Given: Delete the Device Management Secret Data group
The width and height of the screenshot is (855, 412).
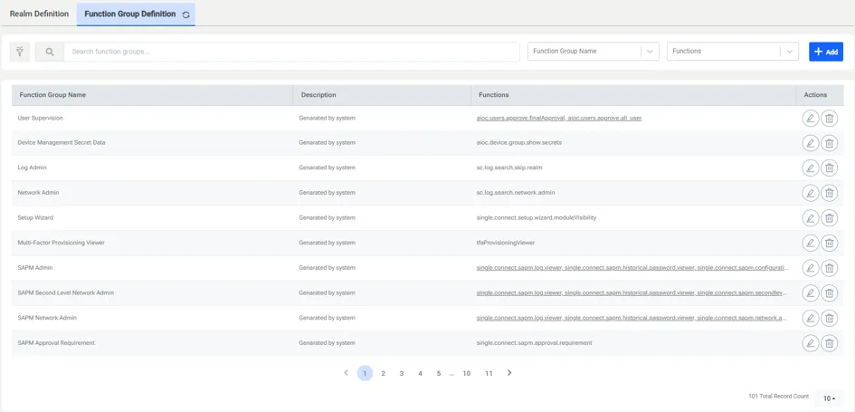Looking at the screenshot, I should pyautogui.click(x=830, y=143).
